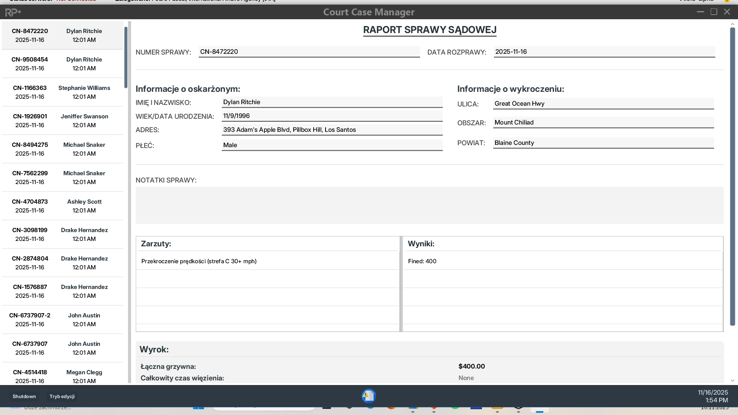Click the ADRES address field
This screenshot has height=415, width=738.
(x=332, y=130)
